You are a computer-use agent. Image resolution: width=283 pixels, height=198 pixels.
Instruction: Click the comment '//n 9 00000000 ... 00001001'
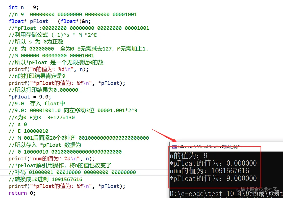73,14
